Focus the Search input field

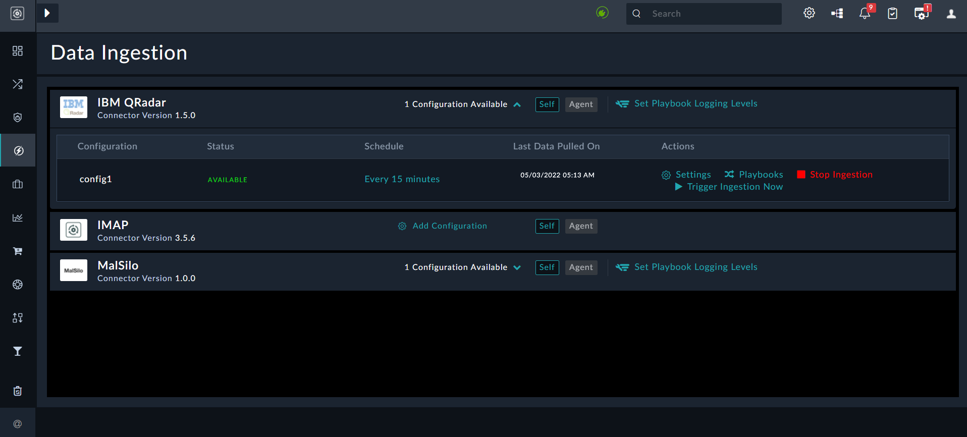tap(704, 14)
